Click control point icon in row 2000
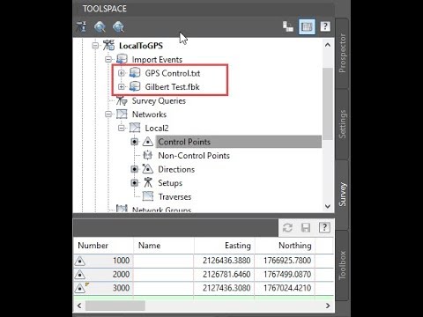This screenshot has height=317, width=423. click(x=79, y=275)
